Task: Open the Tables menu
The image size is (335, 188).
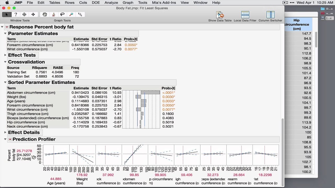Action: tap(54, 2)
